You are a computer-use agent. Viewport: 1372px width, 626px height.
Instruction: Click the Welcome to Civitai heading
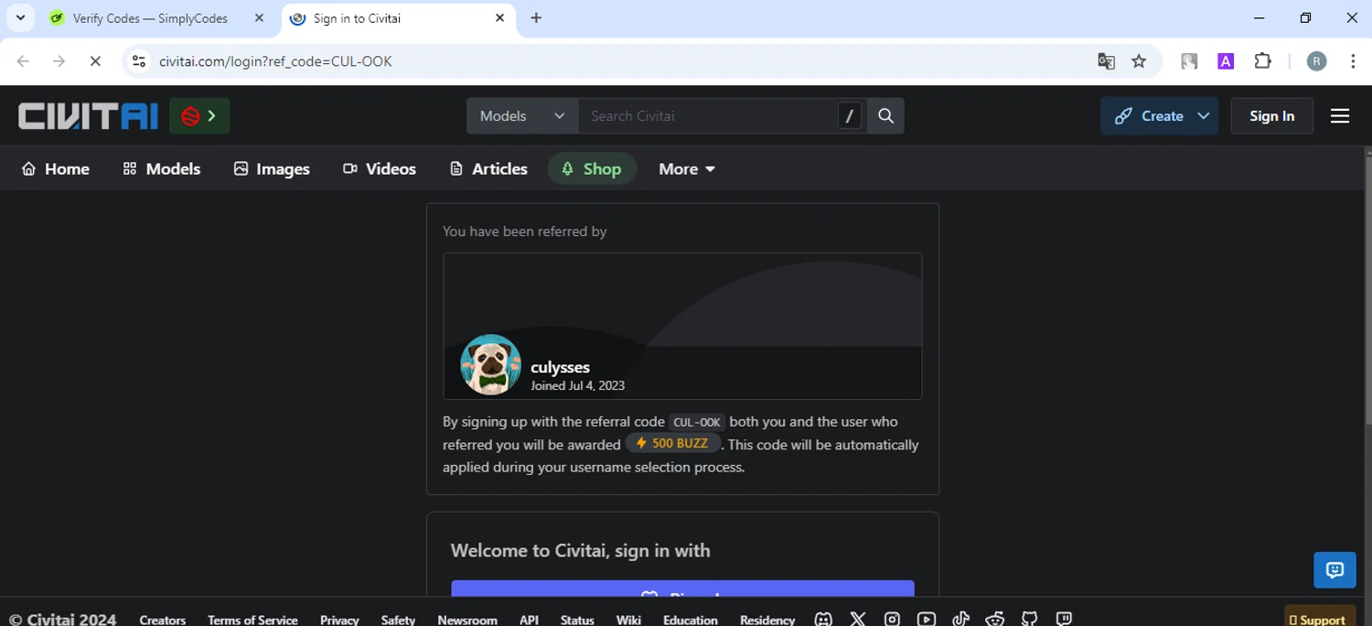[581, 551]
